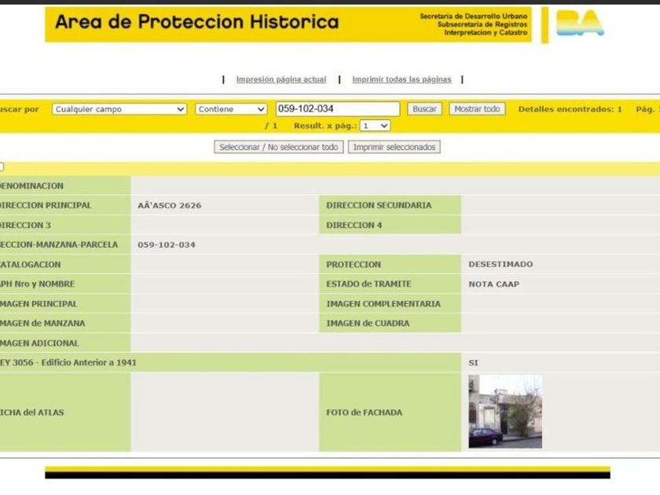
Task: Click the BA city logo
Action: pyautogui.click(x=580, y=24)
